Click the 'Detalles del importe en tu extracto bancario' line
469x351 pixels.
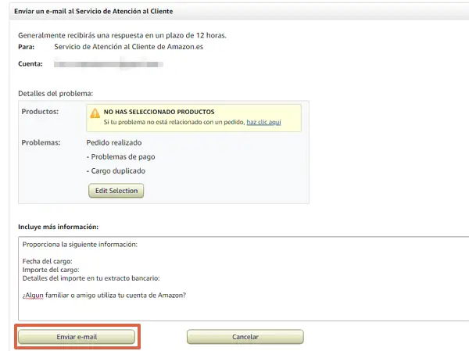pyautogui.click(x=91, y=278)
